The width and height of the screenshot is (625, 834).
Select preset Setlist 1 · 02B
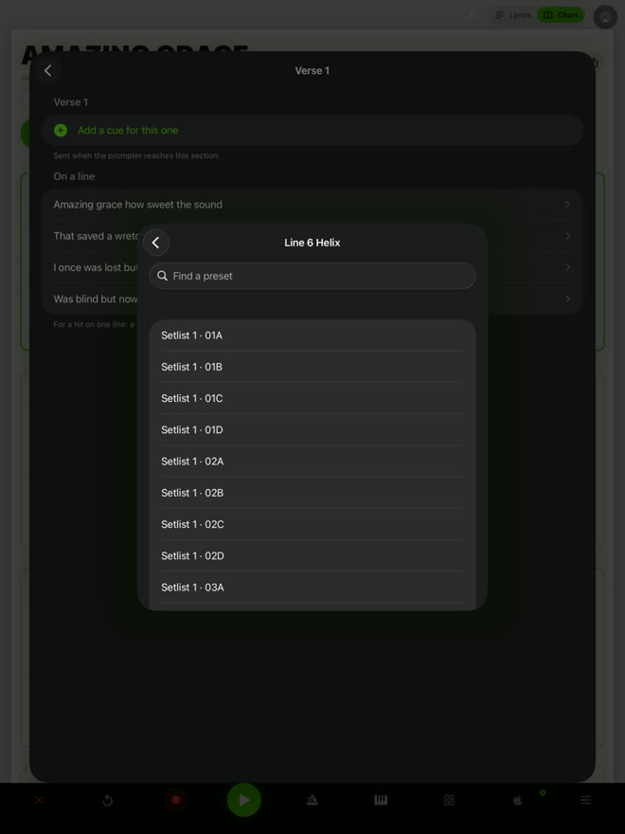pyautogui.click(x=312, y=493)
